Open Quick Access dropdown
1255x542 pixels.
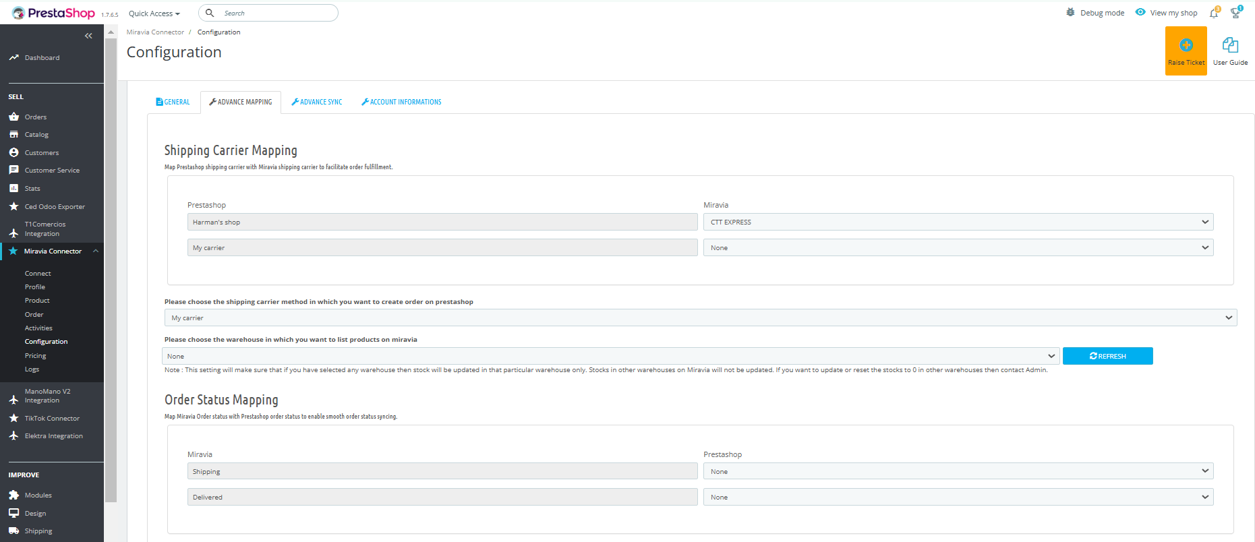[x=154, y=13]
